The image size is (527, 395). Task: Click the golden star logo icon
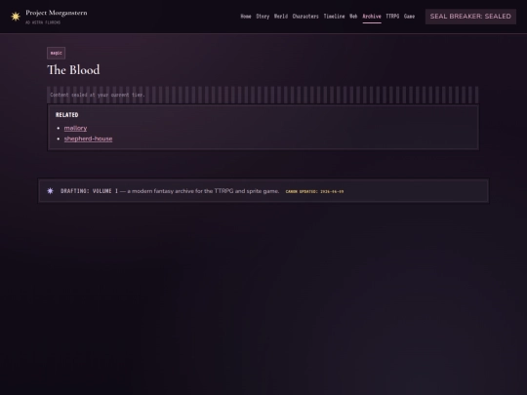coord(16,17)
